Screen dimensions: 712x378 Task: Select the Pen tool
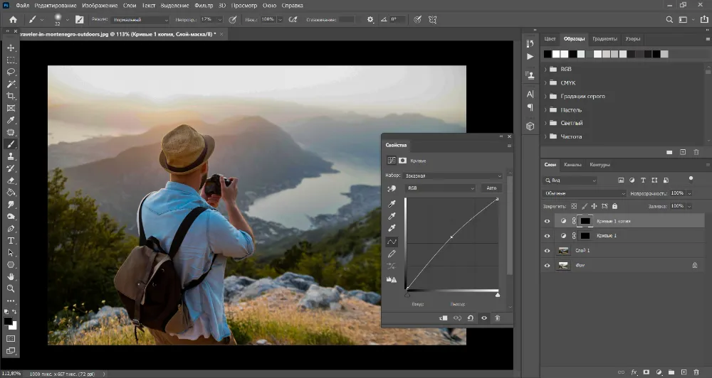coord(11,228)
